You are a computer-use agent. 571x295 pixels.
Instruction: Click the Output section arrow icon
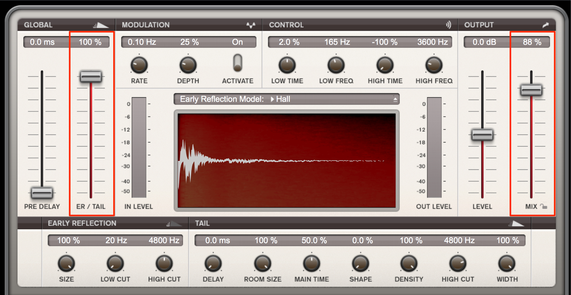[545, 25]
